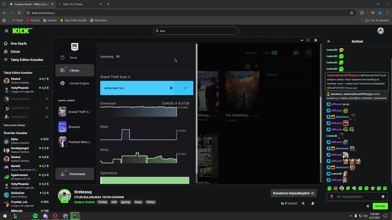
Task: Click the Download speed graph
Action: [138, 111]
